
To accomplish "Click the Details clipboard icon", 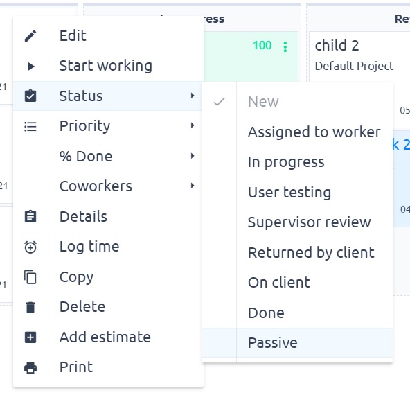I will (30, 217).
